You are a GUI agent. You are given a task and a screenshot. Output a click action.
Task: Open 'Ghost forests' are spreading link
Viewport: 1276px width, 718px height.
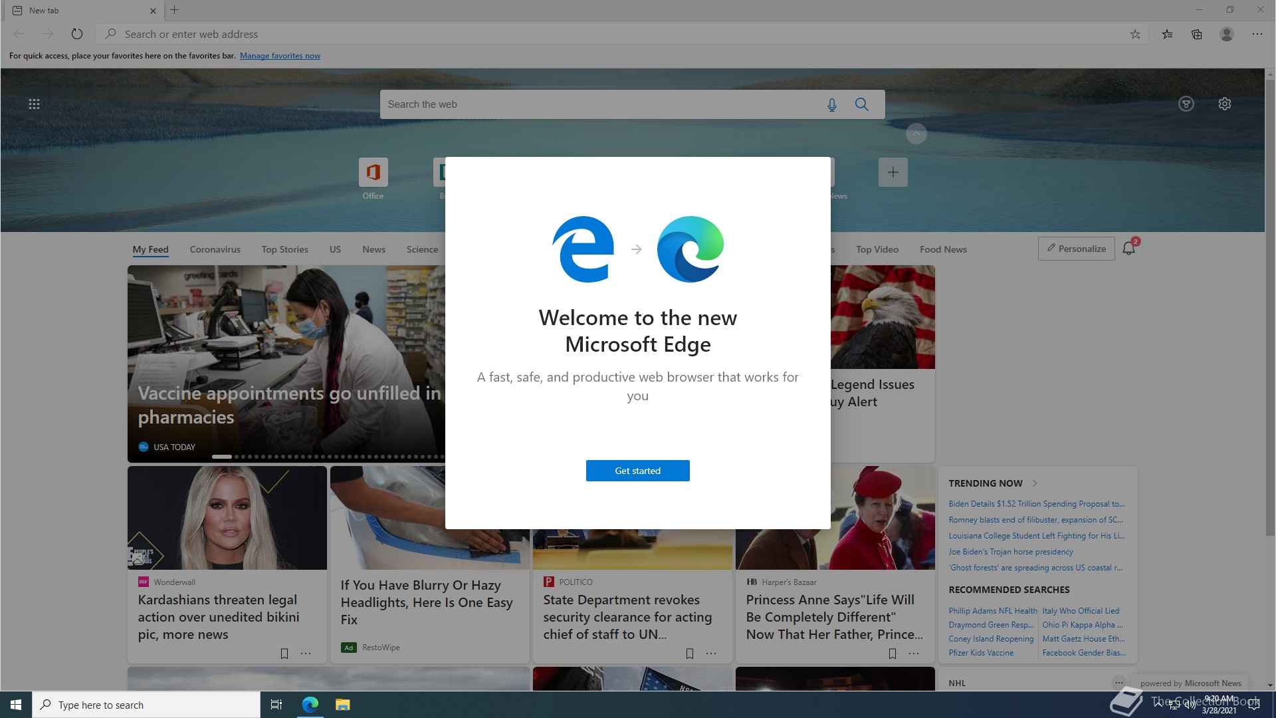point(1035,568)
